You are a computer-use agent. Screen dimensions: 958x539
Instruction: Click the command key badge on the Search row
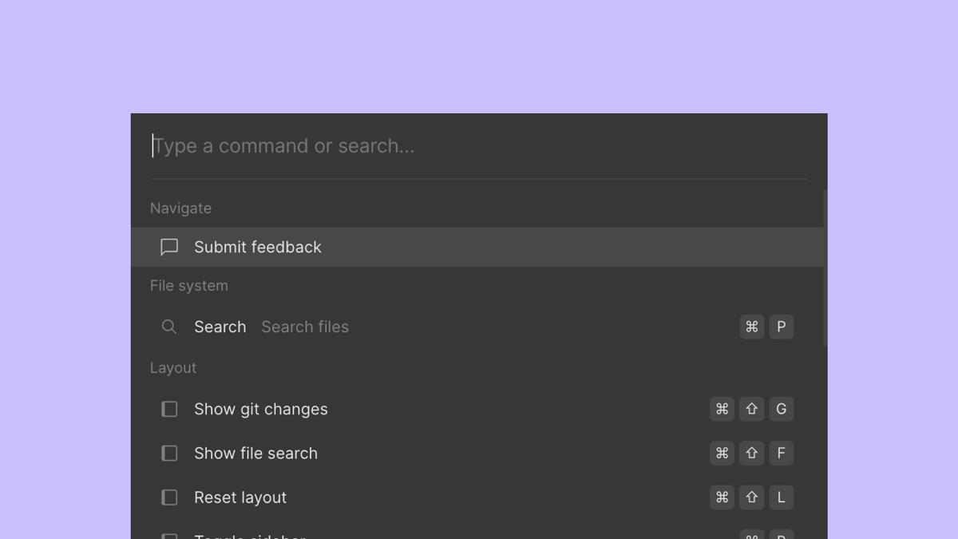coord(751,327)
